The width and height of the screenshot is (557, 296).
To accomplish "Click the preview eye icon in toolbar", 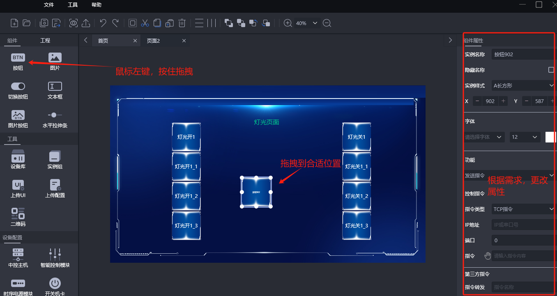I will [x=74, y=23].
